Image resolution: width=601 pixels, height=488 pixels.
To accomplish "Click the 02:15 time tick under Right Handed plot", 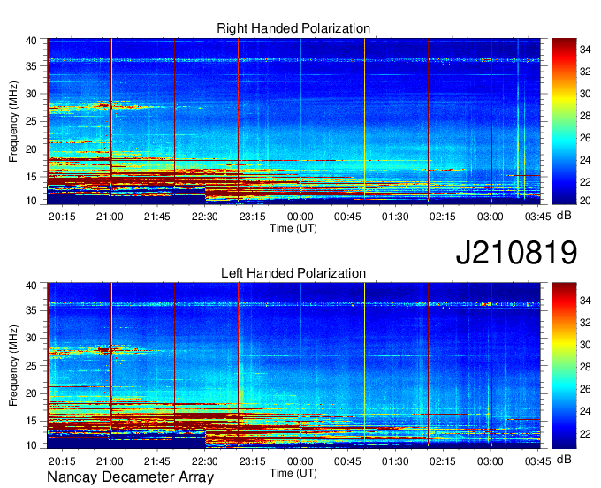I will pos(443,217).
